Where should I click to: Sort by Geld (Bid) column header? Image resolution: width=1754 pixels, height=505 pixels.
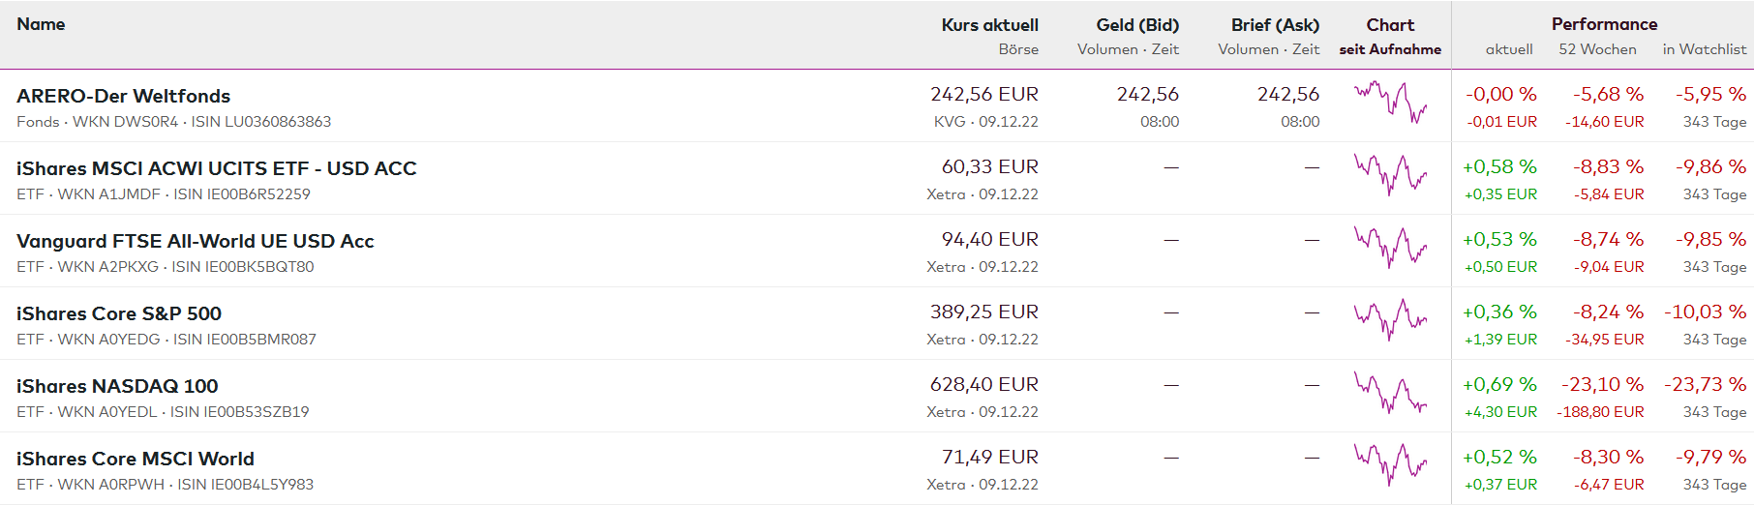pos(1137,25)
